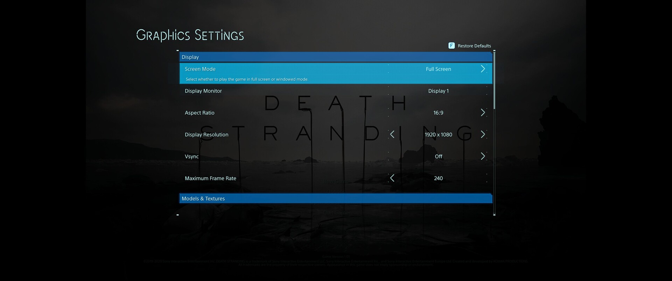Click the 16:9 aspect ratio value
672x281 pixels.
[x=438, y=113]
